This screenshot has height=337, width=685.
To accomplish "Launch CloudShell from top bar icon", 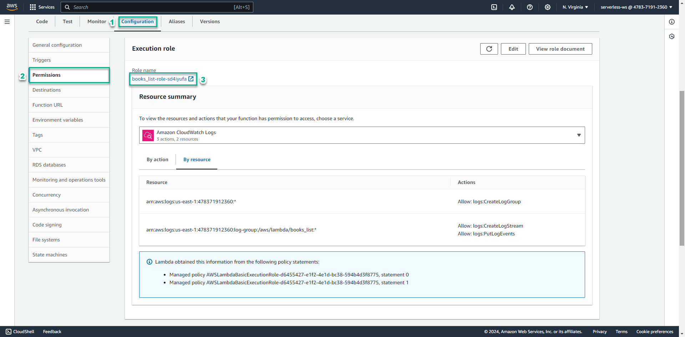I will tap(494, 7).
